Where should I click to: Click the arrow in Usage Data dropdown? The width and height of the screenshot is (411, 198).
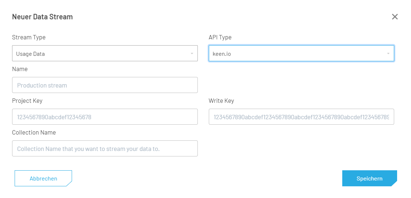click(192, 54)
